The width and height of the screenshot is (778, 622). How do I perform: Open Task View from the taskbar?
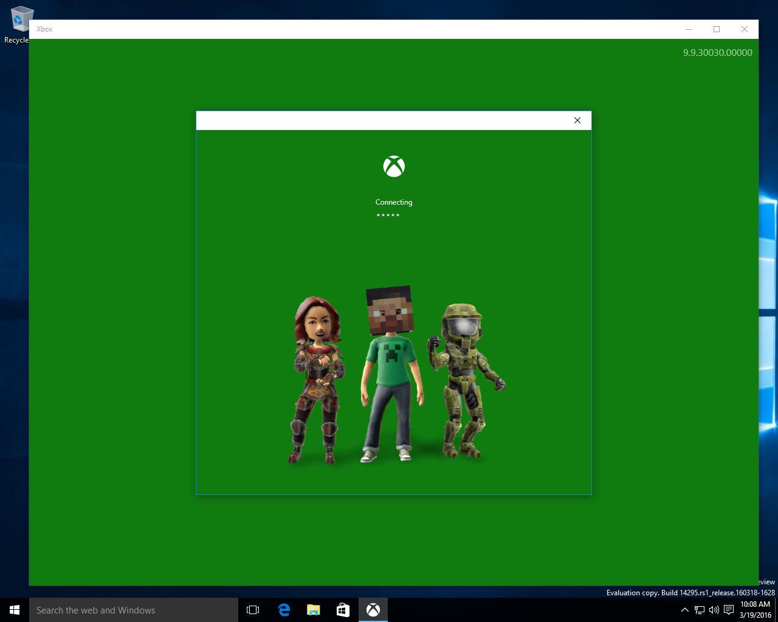point(253,610)
